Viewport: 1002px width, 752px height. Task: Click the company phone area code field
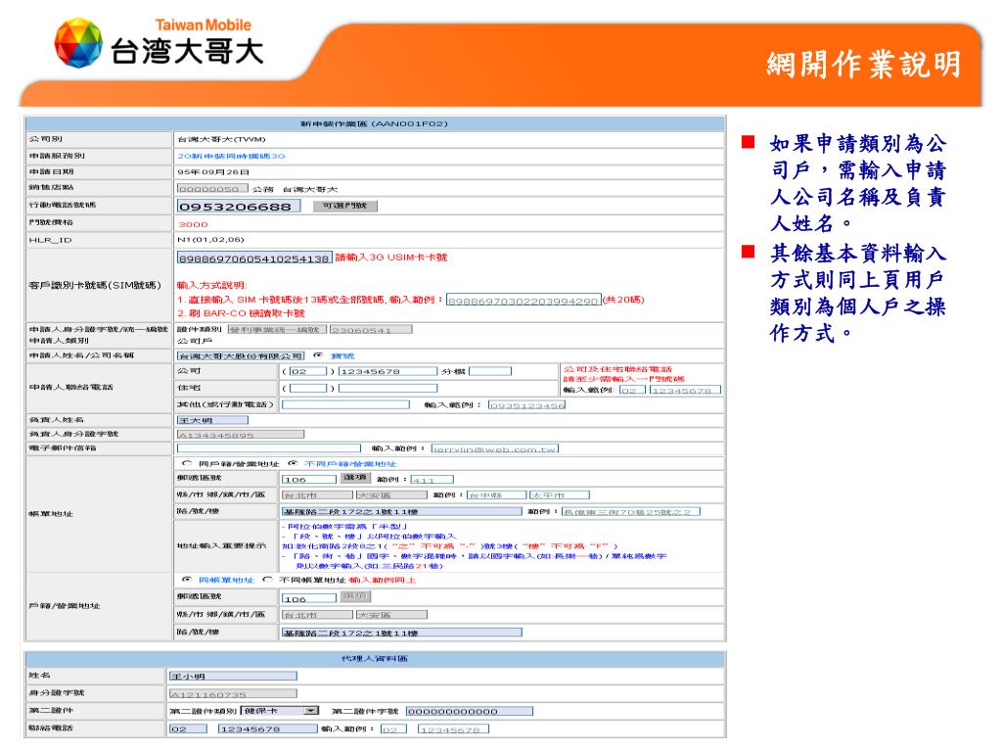pos(307,371)
